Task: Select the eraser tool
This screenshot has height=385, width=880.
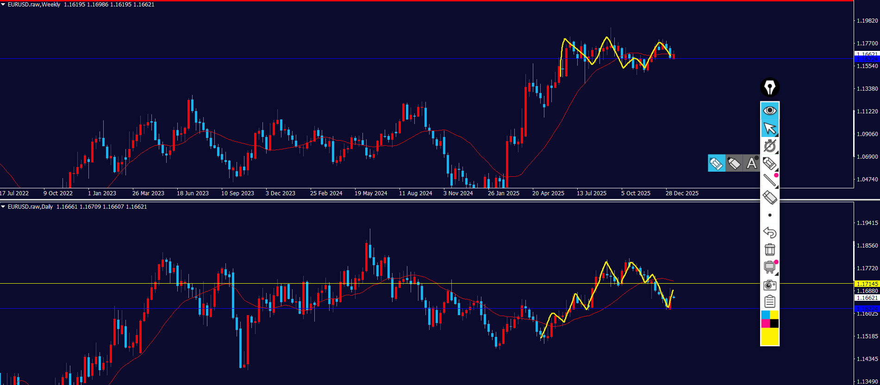Action: click(x=770, y=198)
